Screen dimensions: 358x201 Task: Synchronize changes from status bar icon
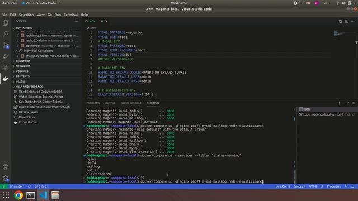(x=29, y=186)
